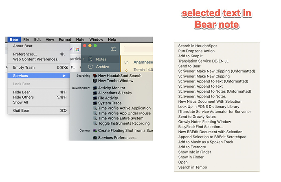Open the File menu
Viewport: 281px width, 182px height.
point(26,39)
